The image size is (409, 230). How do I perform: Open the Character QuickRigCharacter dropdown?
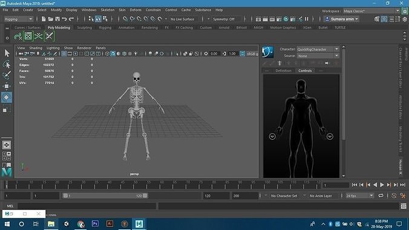click(318, 49)
